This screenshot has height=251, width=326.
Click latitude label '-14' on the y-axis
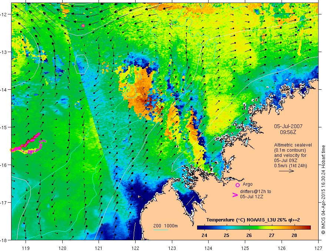pyautogui.click(x=4, y=90)
